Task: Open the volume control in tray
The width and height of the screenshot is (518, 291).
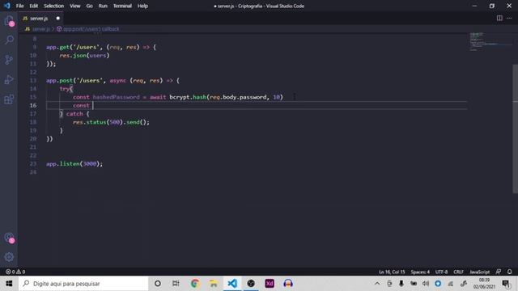Action: pyautogui.click(x=426, y=284)
